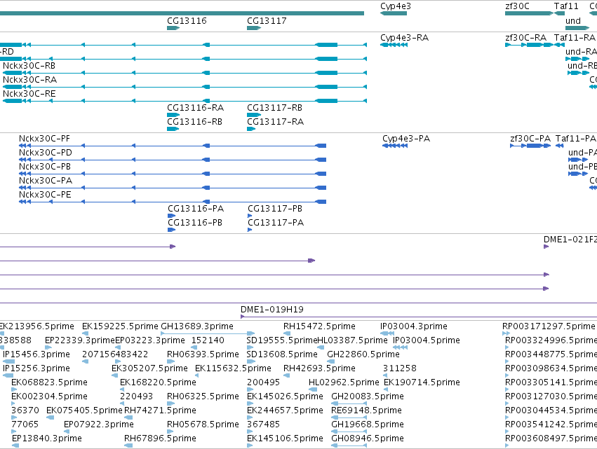The width and height of the screenshot is (597, 449).
Task: Click the GH20083.5prime EST label
Action: (x=368, y=396)
